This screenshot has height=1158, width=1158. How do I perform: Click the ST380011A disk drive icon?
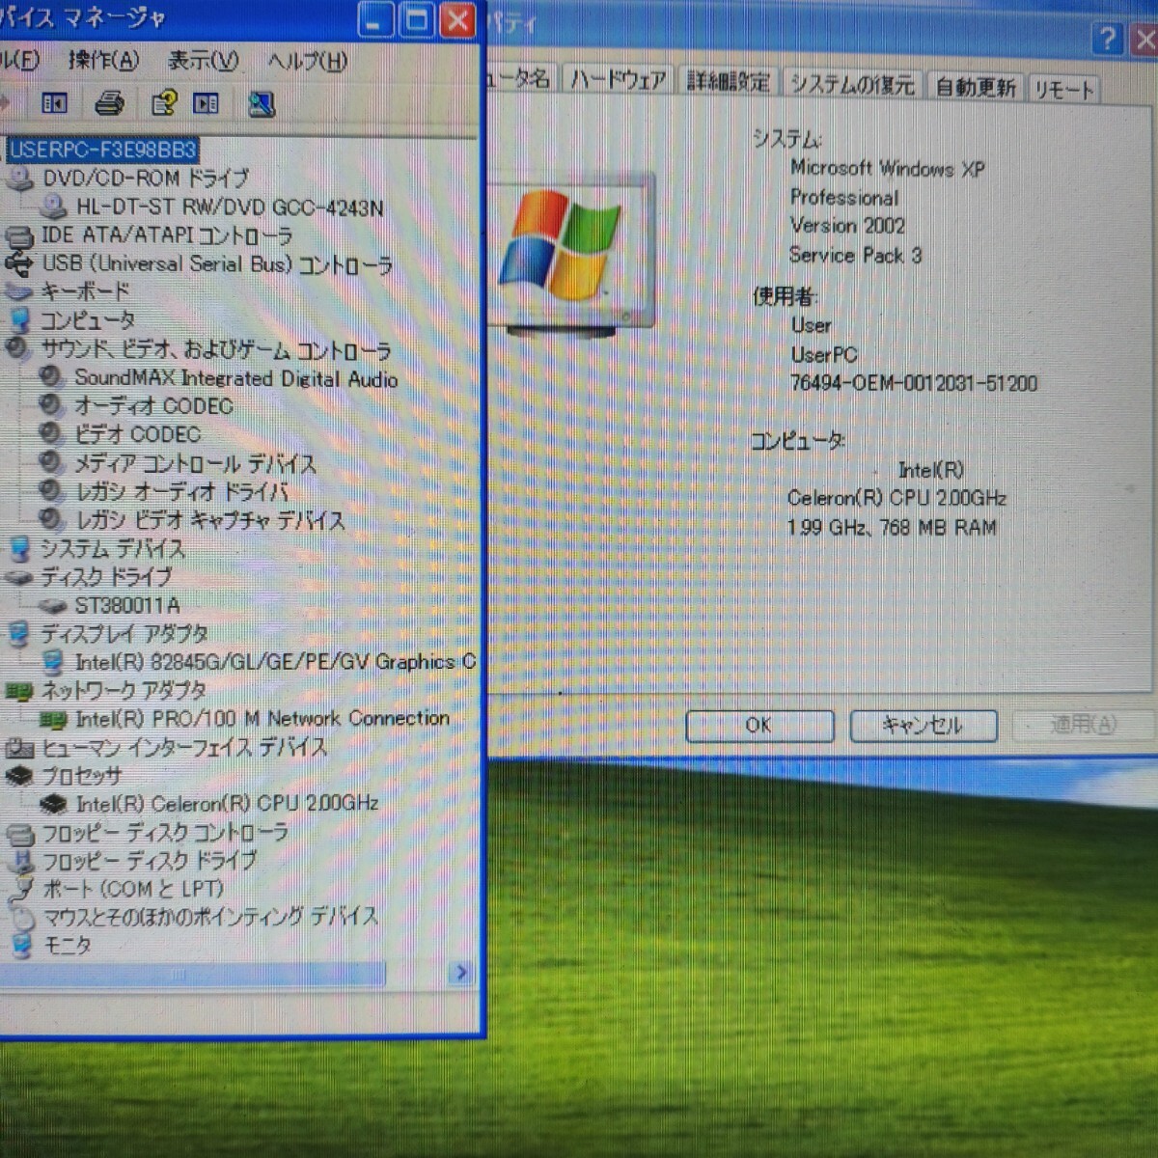[52, 606]
